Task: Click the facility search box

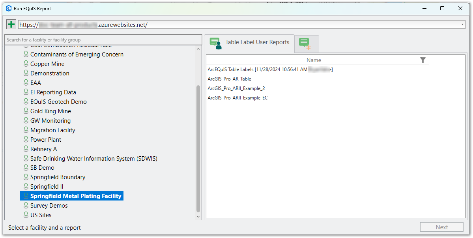Action: click(103, 40)
